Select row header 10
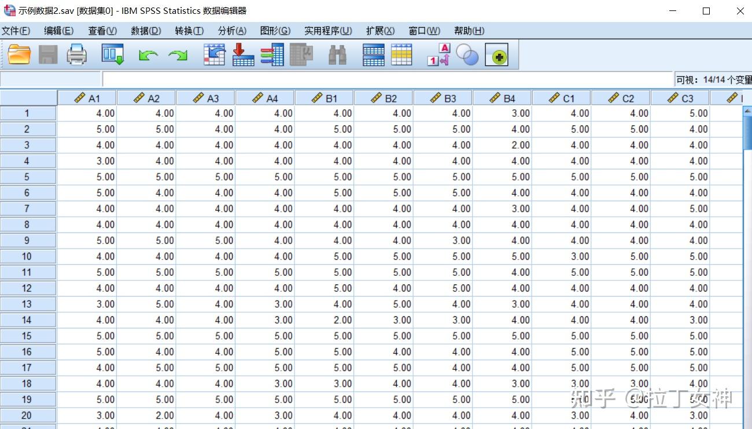Image resolution: width=752 pixels, height=429 pixels. pos(28,256)
